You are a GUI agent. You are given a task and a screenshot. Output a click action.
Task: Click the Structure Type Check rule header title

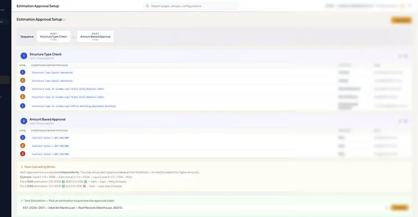tap(46, 54)
